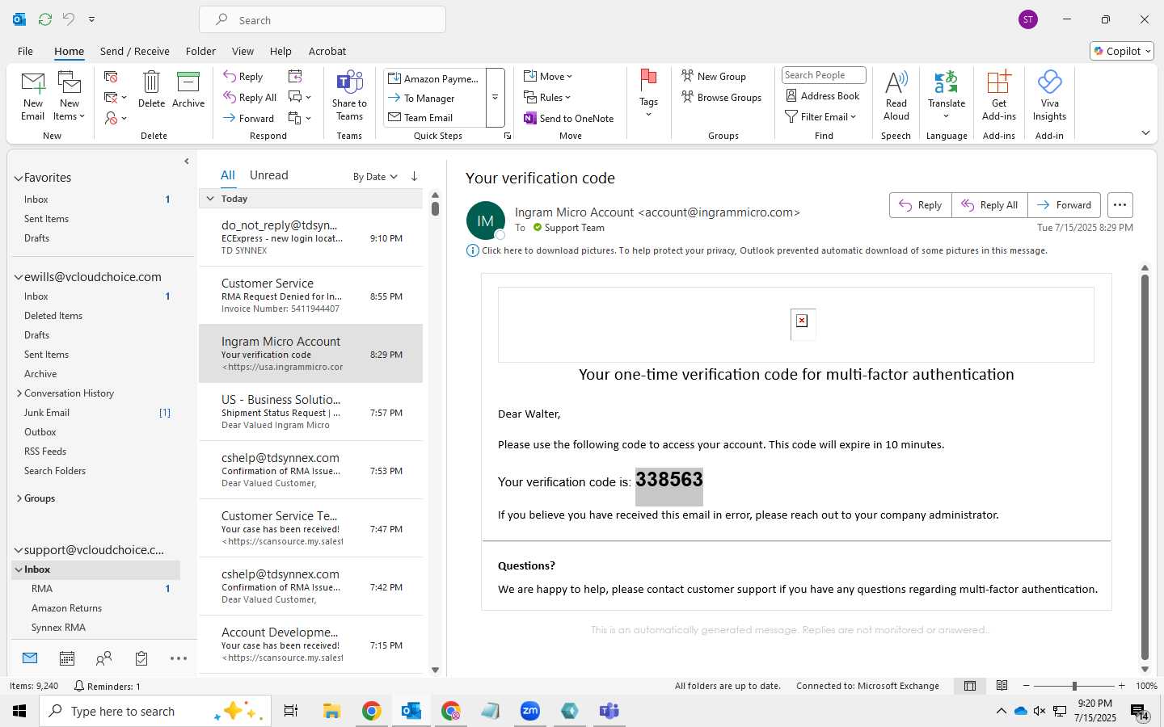
Task: Expand the Quick Steps gallery
Action: tap(495, 97)
